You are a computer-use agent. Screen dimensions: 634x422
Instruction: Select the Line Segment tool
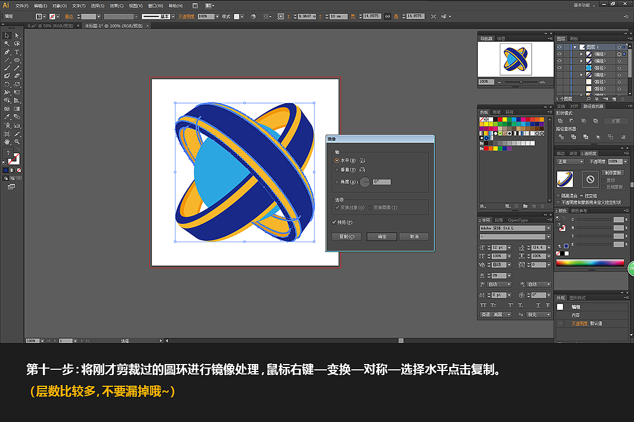point(7,60)
